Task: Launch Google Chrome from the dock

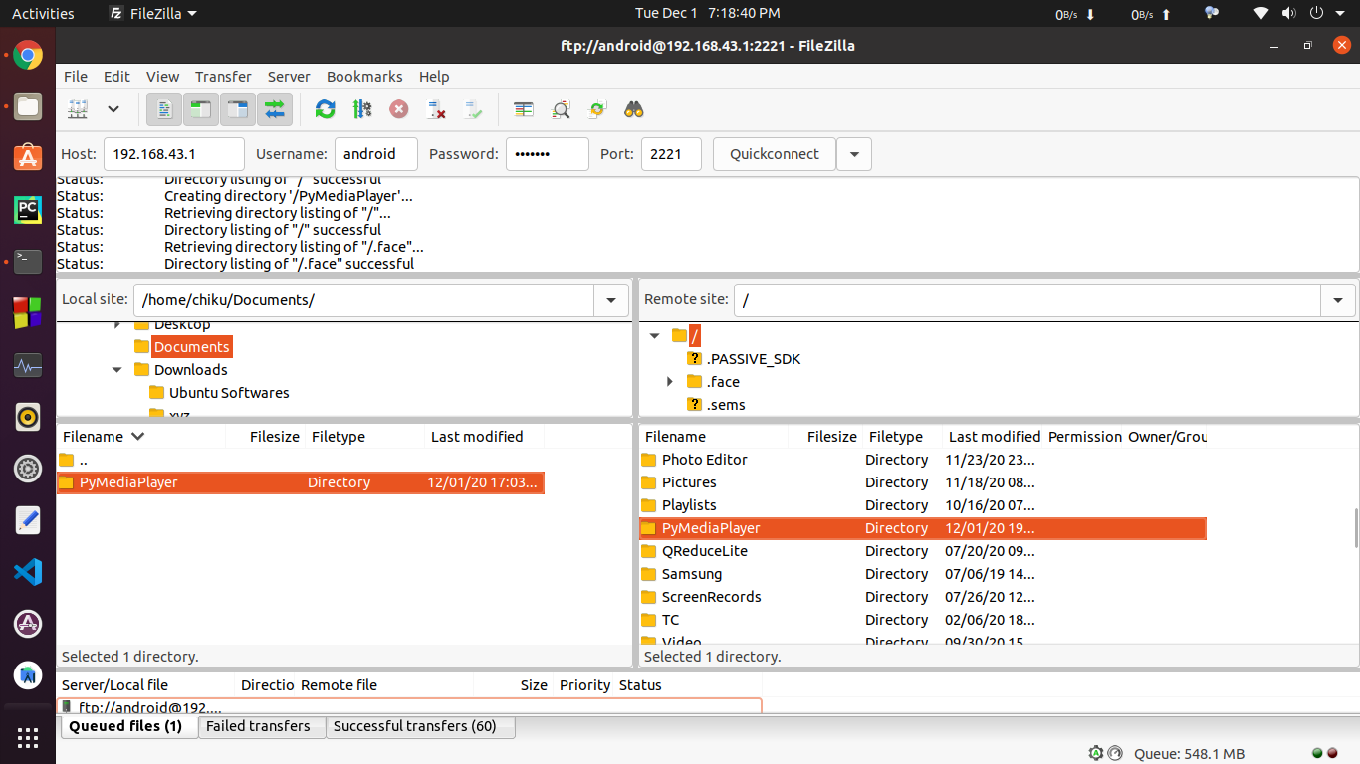Action: coord(28,55)
